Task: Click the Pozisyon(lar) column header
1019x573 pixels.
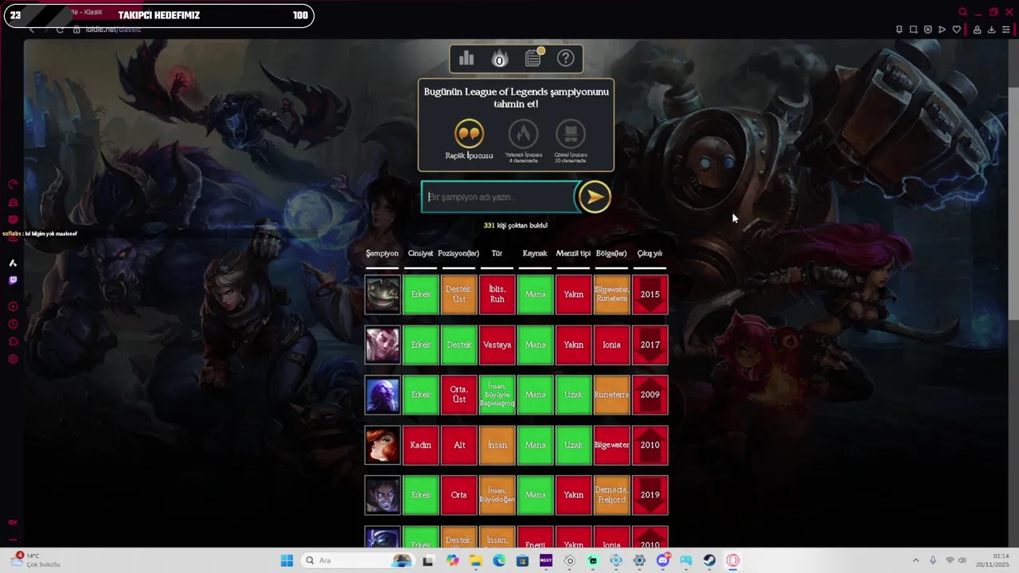Action: [459, 253]
